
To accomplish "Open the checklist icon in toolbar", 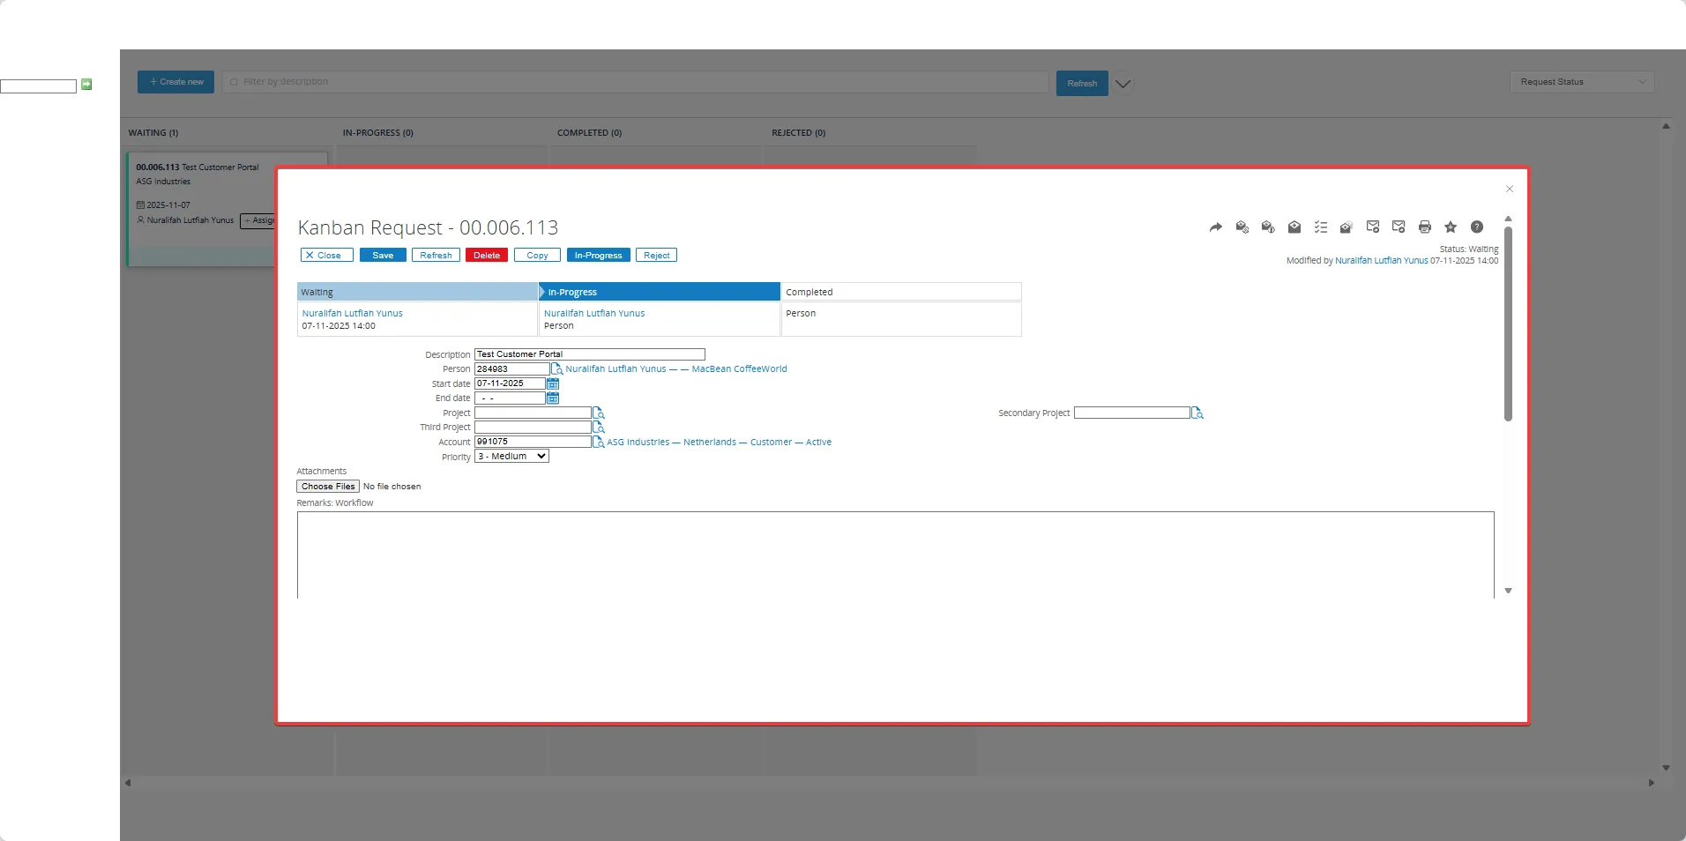I will click(1320, 227).
